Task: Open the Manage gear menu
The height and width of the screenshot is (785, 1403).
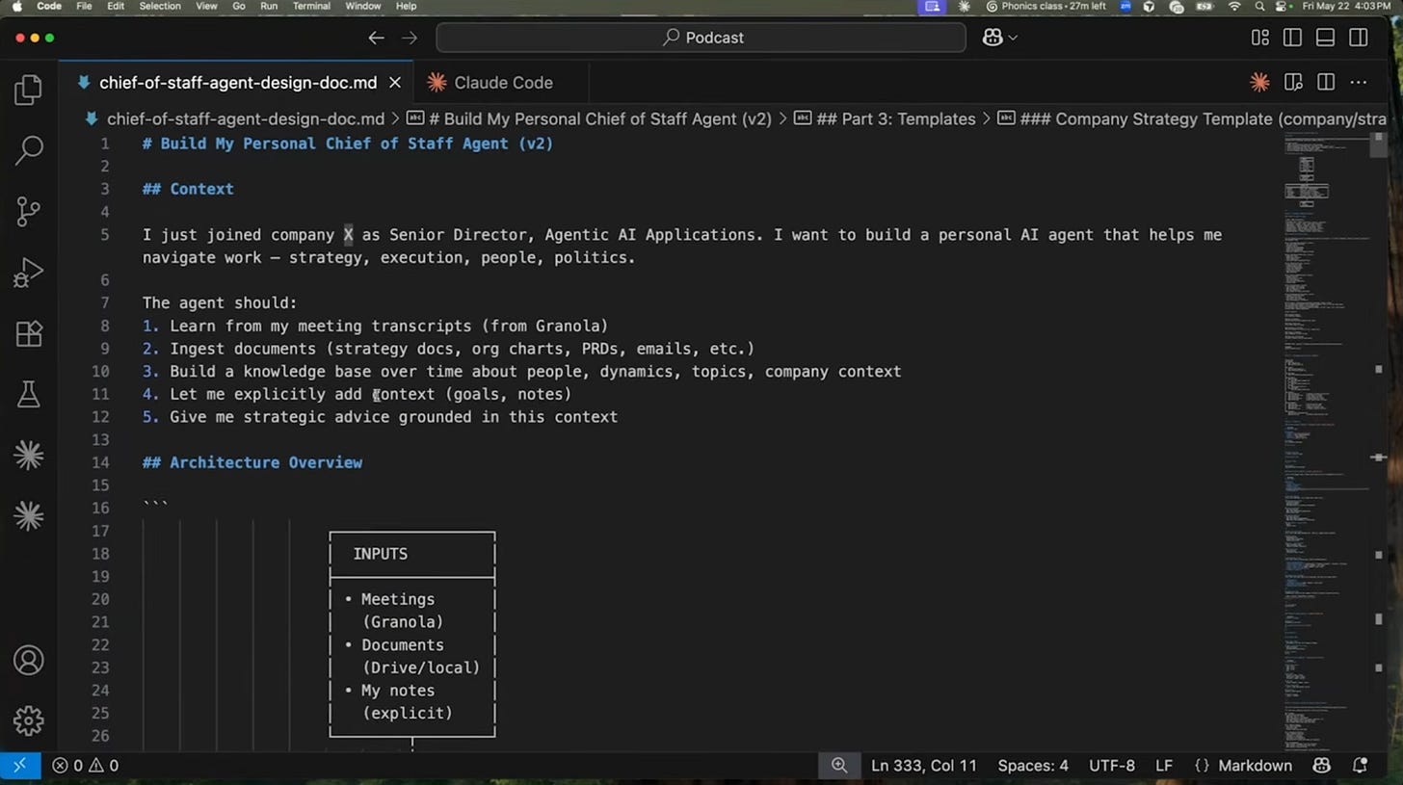Action: pos(29,720)
